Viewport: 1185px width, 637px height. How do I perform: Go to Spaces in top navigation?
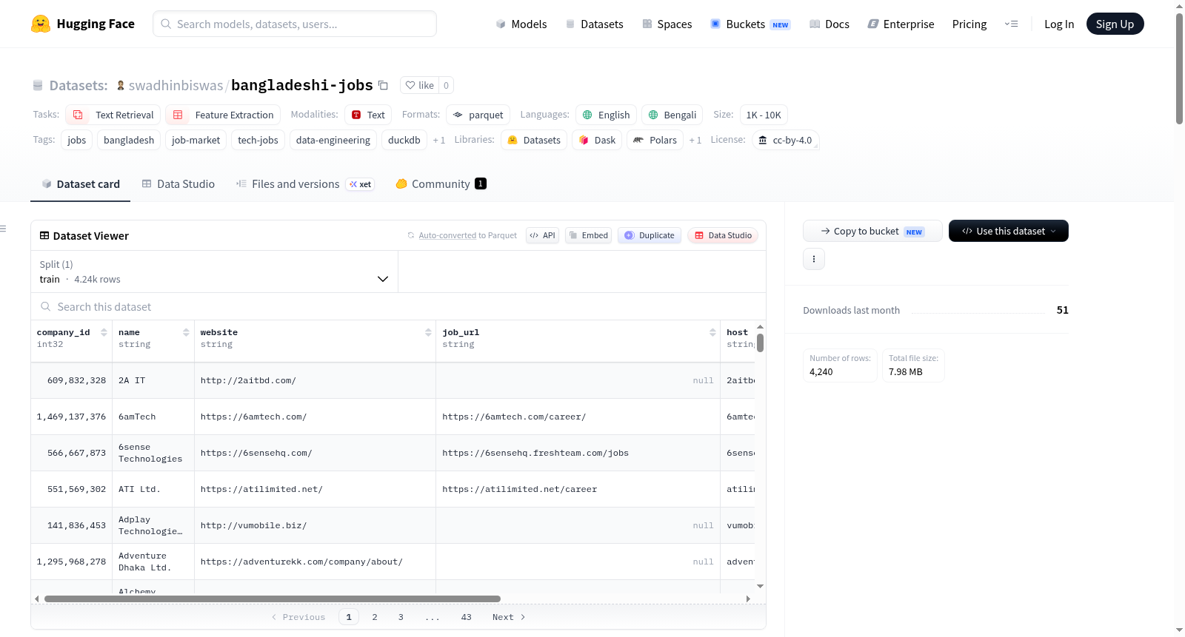pyautogui.click(x=667, y=24)
